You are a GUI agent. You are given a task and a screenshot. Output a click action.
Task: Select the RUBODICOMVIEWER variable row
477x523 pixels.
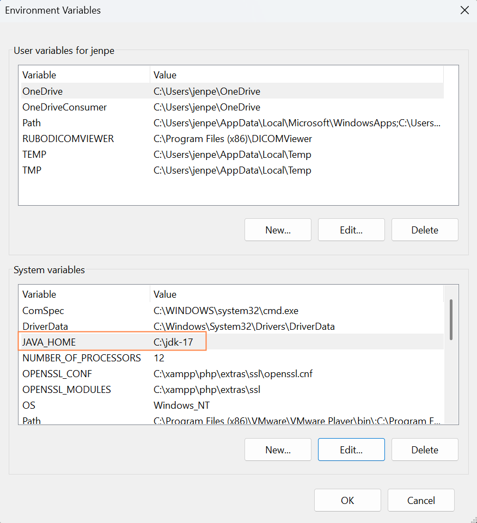click(68, 139)
